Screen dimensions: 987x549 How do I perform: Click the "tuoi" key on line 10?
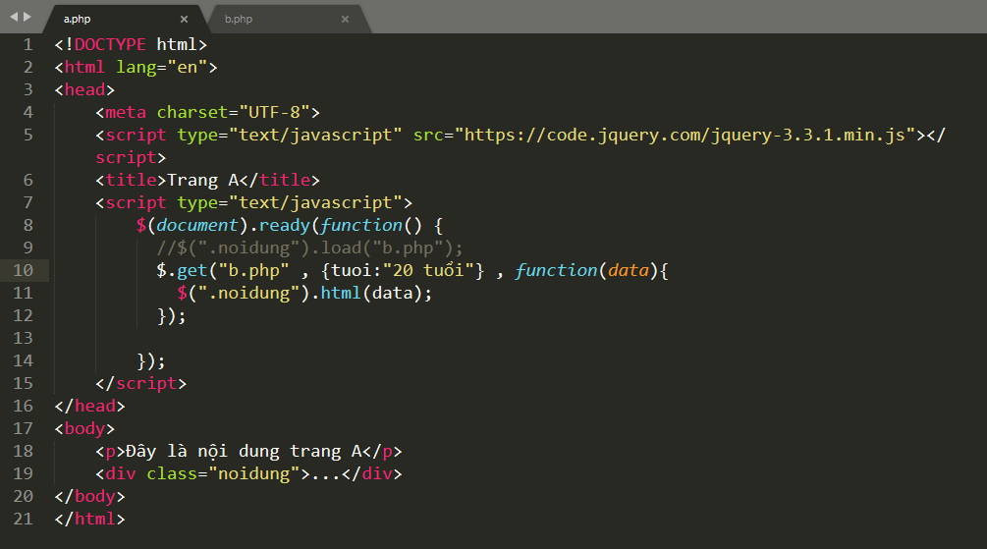pyautogui.click(x=352, y=271)
